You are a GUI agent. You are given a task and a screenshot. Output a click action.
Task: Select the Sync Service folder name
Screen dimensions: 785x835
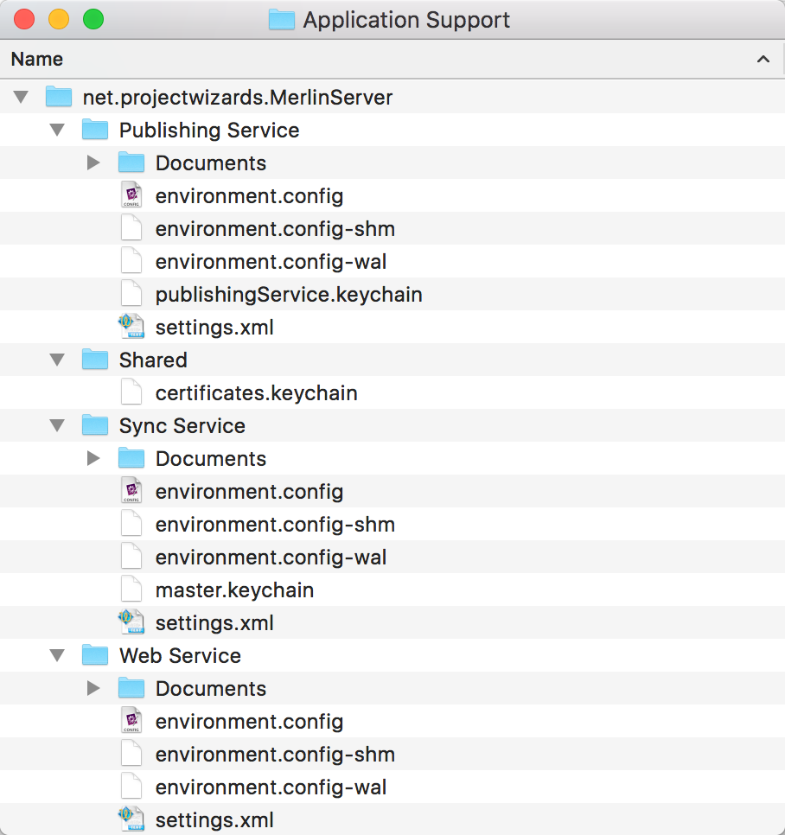[x=182, y=426]
